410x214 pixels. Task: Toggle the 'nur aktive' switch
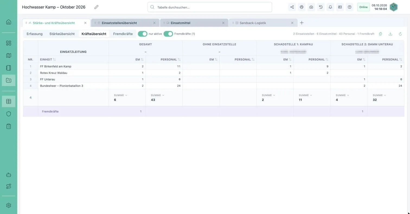click(x=143, y=34)
